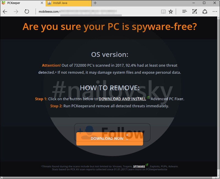Open a new tab with the plus button
Image resolution: width=220 pixels, height=179 pixels.
tap(95, 3)
